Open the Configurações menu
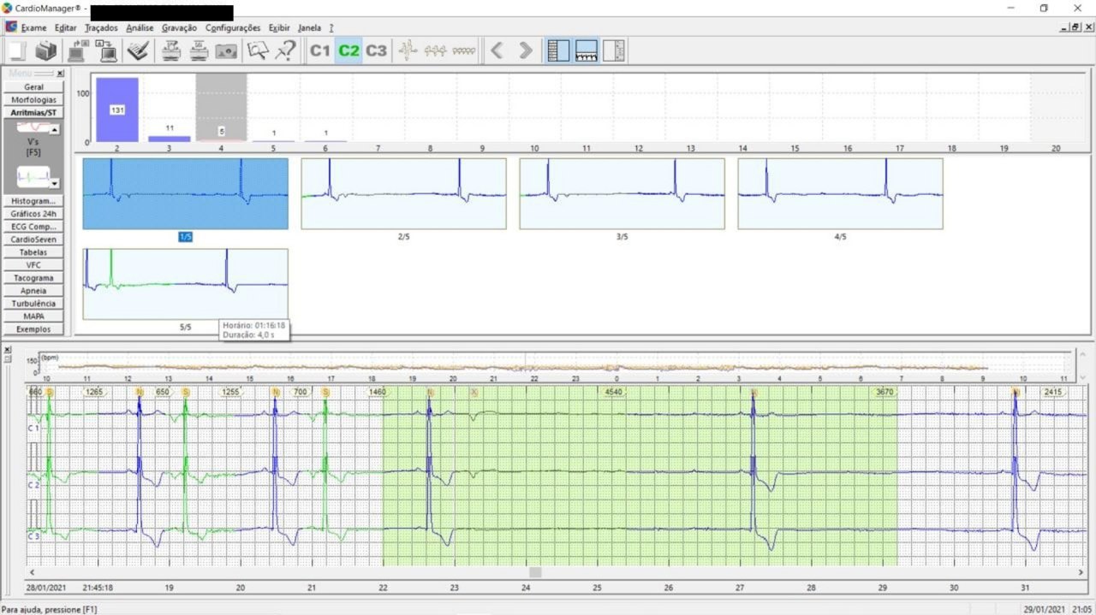 point(233,28)
